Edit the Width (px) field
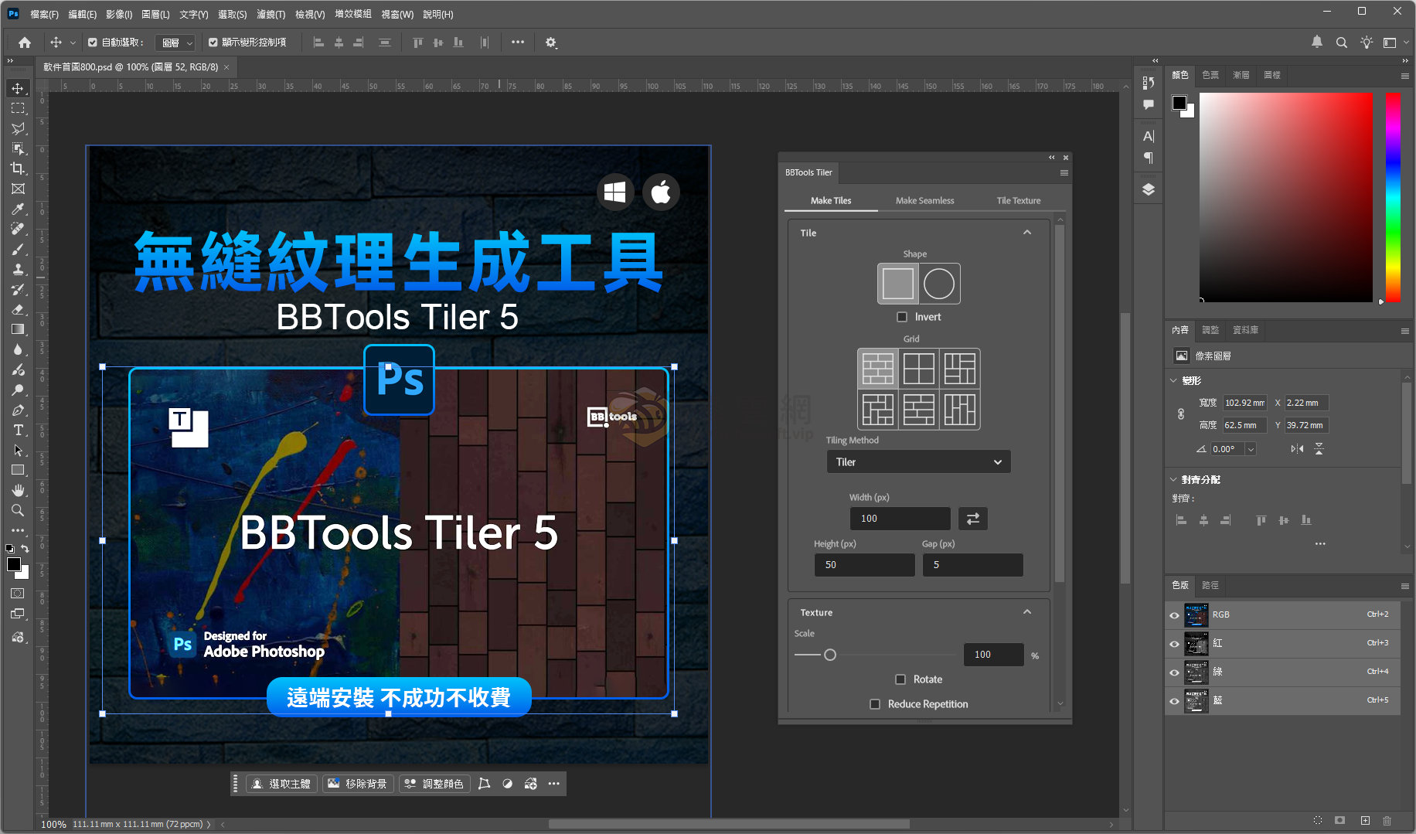This screenshot has height=834, width=1416. pyautogui.click(x=900, y=519)
